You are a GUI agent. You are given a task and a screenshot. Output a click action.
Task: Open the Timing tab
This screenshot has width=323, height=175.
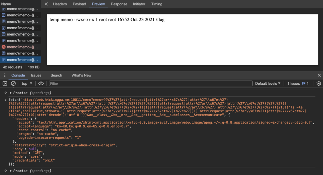tap(157, 4)
